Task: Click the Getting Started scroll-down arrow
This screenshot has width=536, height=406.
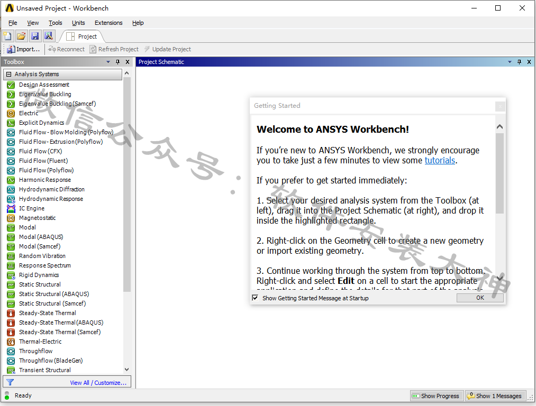Action: click(x=500, y=278)
